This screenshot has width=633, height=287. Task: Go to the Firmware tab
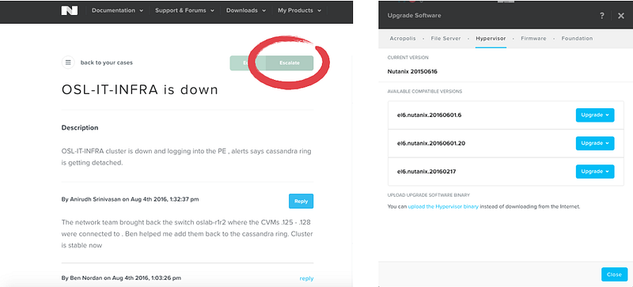[533, 39]
